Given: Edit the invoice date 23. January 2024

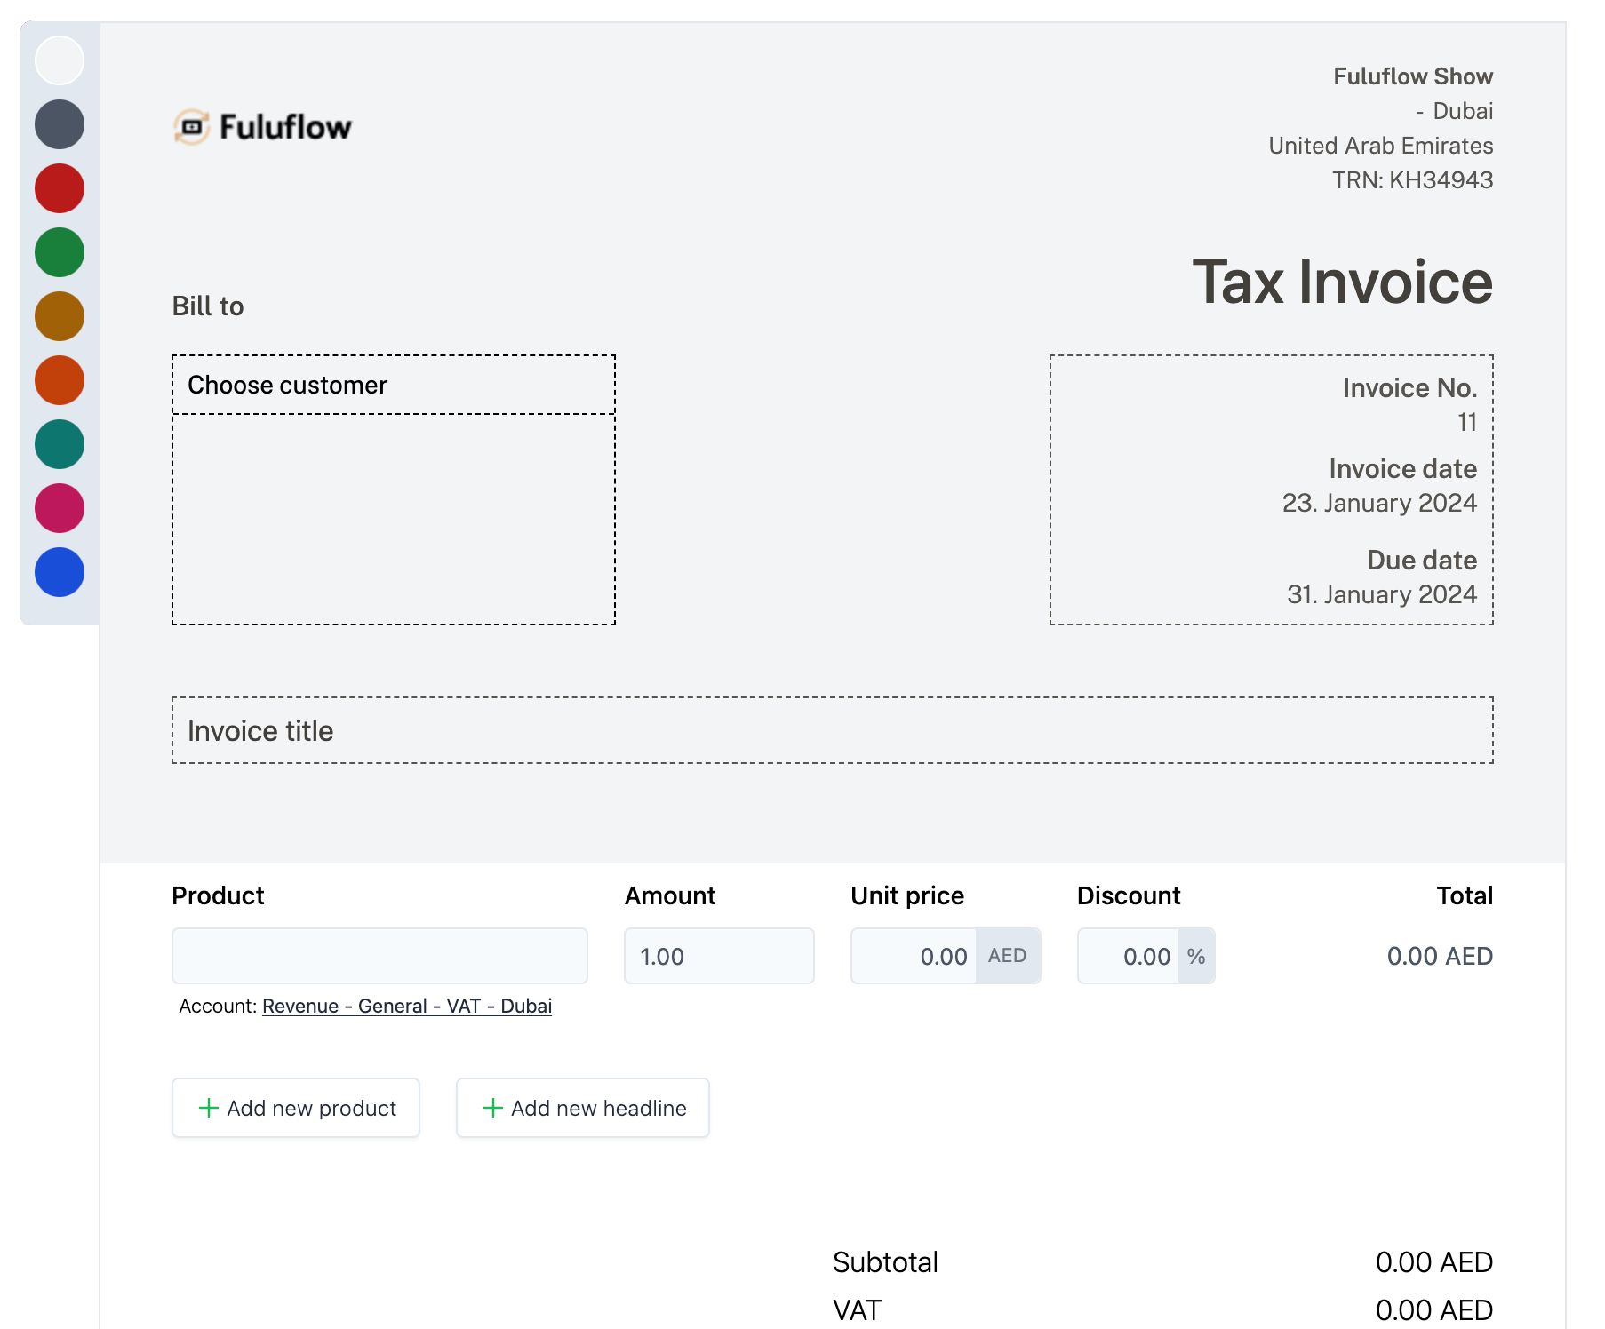Looking at the screenshot, I should coord(1378,503).
